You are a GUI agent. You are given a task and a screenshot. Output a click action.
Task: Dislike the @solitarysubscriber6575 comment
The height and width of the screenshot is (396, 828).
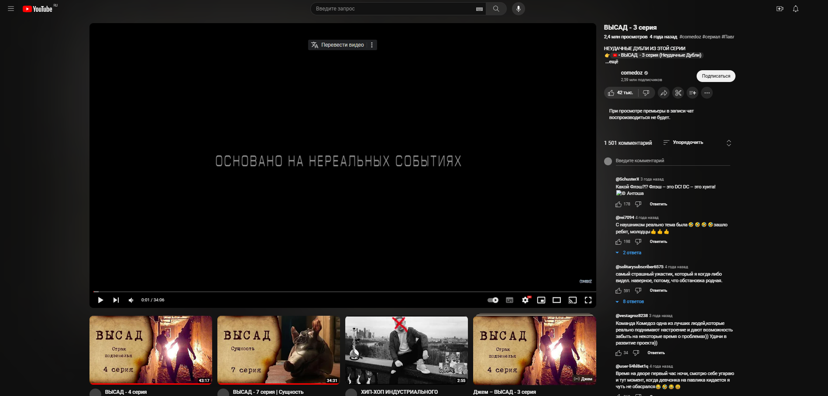(x=638, y=290)
